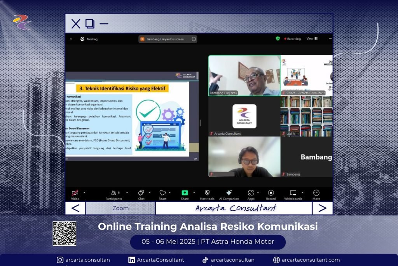398x266 pixels.
Task: Open Host tools shield icon
Action: (x=207, y=193)
